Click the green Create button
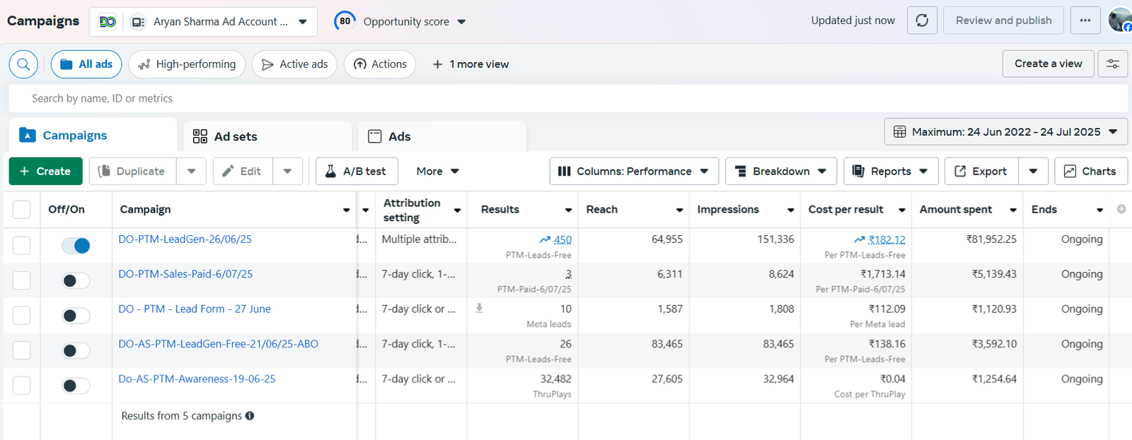 [x=45, y=172]
